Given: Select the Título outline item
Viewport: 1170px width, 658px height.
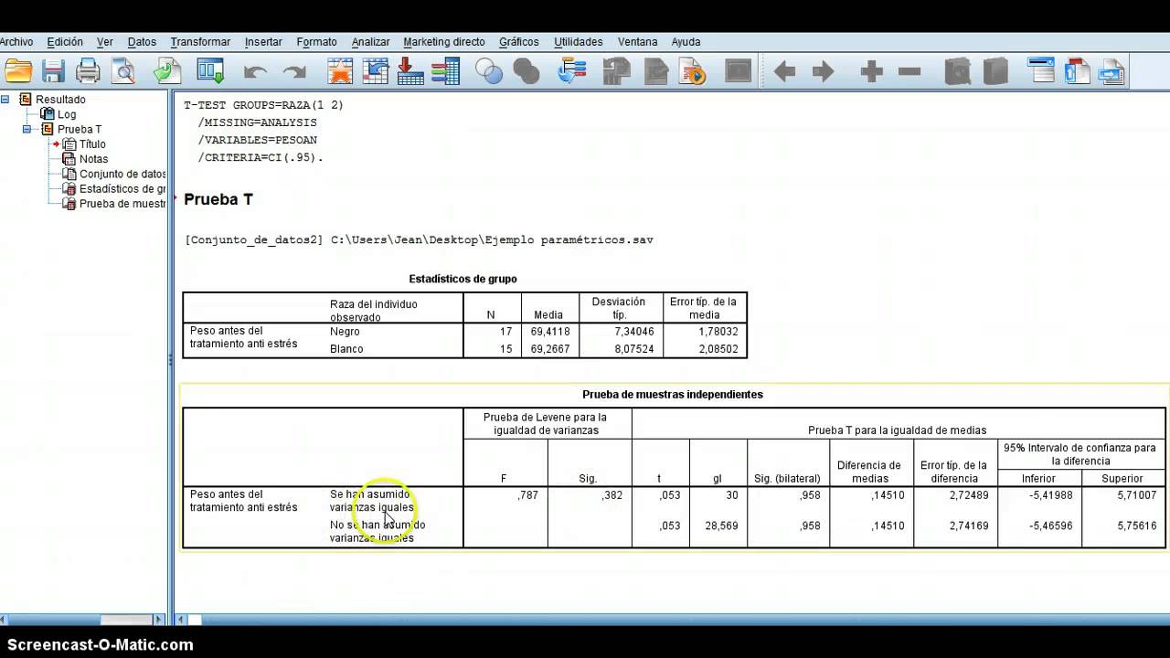Looking at the screenshot, I should click(92, 143).
